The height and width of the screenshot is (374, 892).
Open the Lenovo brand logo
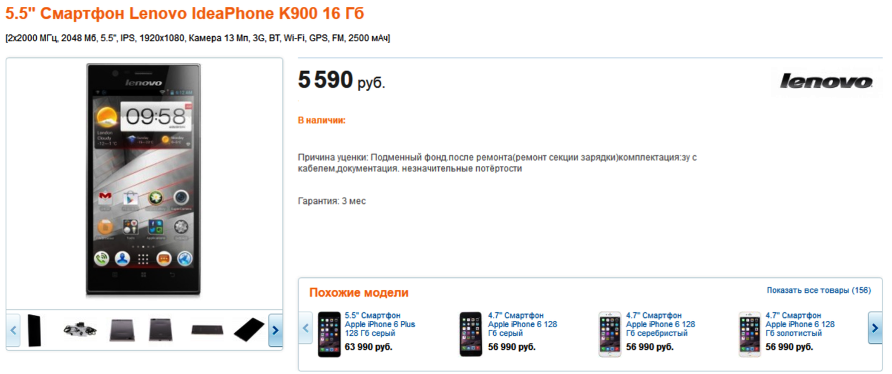(826, 82)
